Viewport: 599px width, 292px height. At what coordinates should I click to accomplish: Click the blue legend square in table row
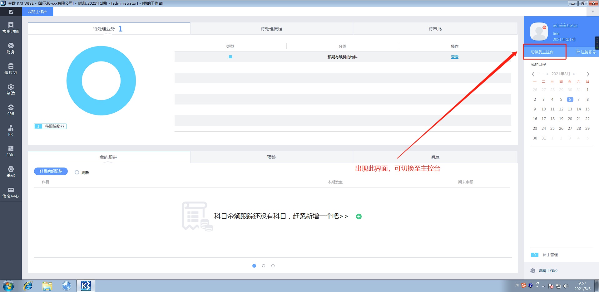pyautogui.click(x=230, y=57)
